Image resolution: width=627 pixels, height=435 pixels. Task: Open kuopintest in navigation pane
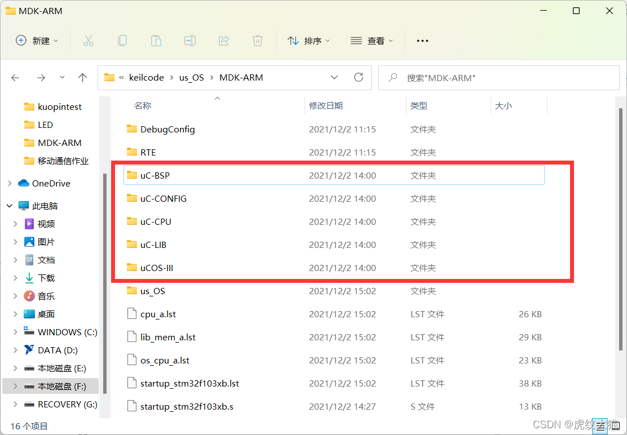[x=52, y=106]
